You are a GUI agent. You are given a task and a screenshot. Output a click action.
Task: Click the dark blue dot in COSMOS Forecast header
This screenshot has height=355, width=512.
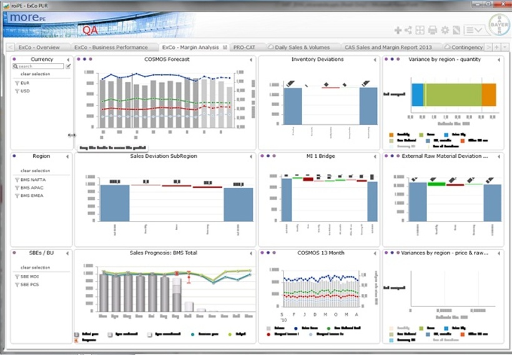(x=84, y=59)
